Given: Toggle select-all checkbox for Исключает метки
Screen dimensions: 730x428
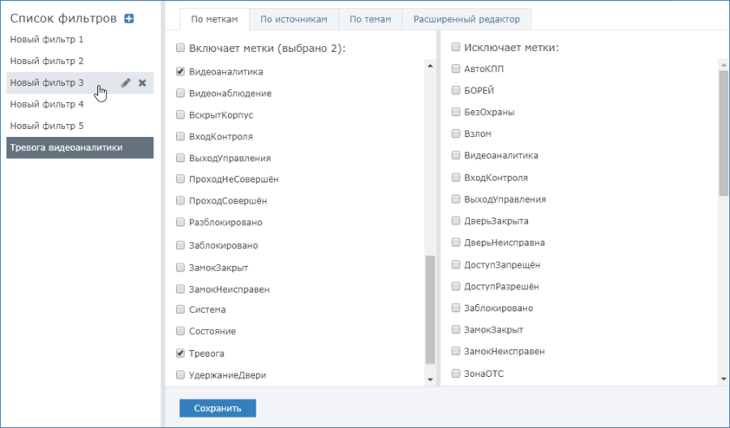Looking at the screenshot, I should pyautogui.click(x=456, y=46).
